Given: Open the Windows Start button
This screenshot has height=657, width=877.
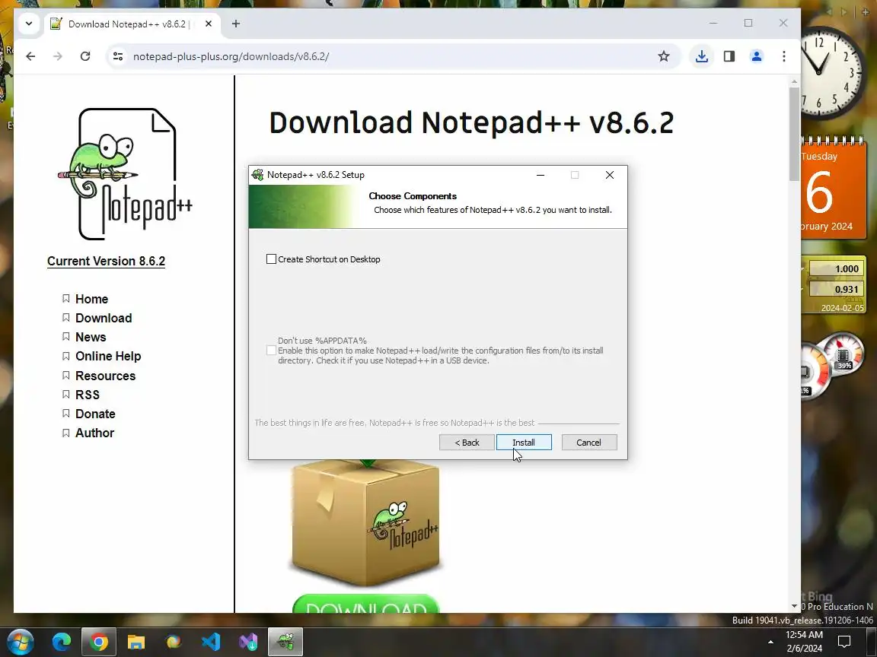Looking at the screenshot, I should click(x=20, y=642).
